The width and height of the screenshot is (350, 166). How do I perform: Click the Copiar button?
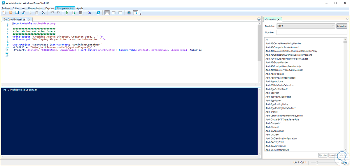click(343, 156)
